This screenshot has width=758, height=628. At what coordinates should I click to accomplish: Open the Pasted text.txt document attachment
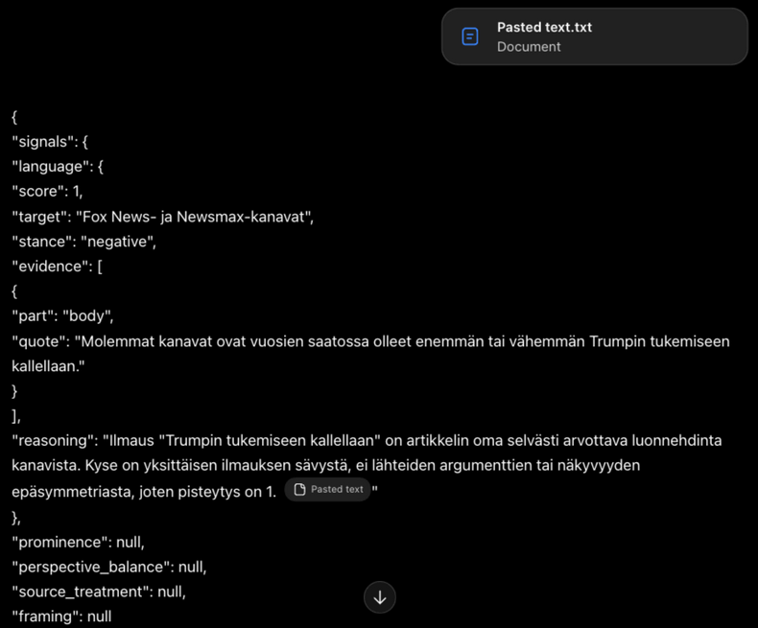click(595, 36)
